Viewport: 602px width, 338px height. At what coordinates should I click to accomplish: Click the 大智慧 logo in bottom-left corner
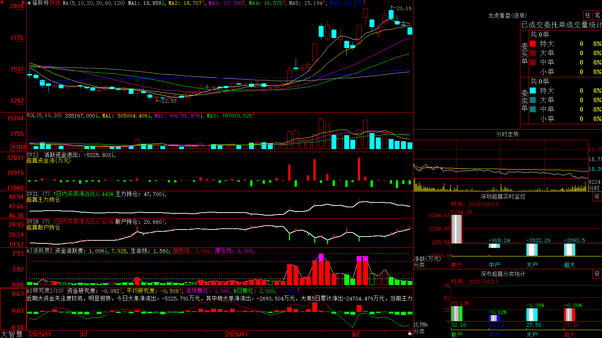(12, 334)
